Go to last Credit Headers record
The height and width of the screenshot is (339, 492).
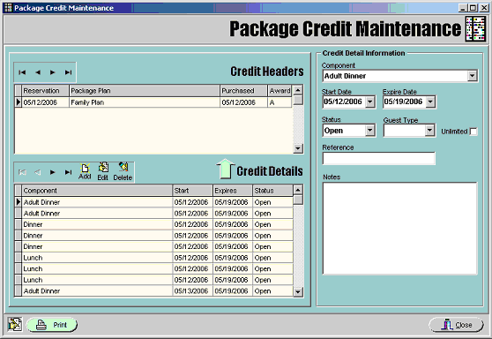point(68,72)
